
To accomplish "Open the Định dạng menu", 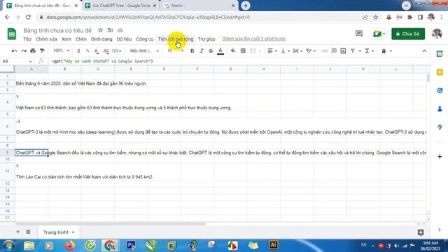I will tap(101, 39).
